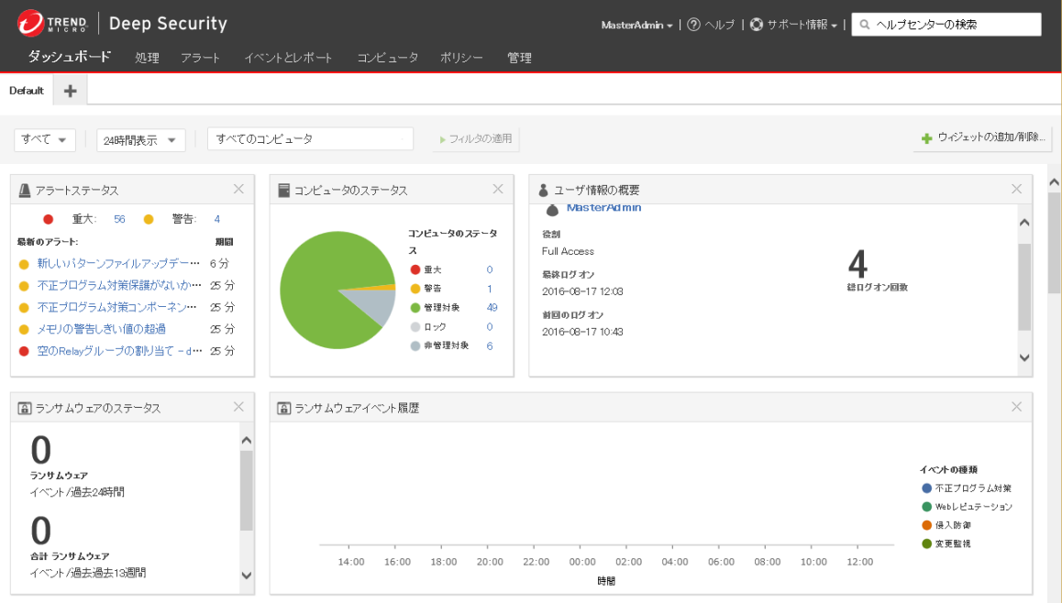Close the ユーザ情報の概要 widget

(x=1016, y=190)
